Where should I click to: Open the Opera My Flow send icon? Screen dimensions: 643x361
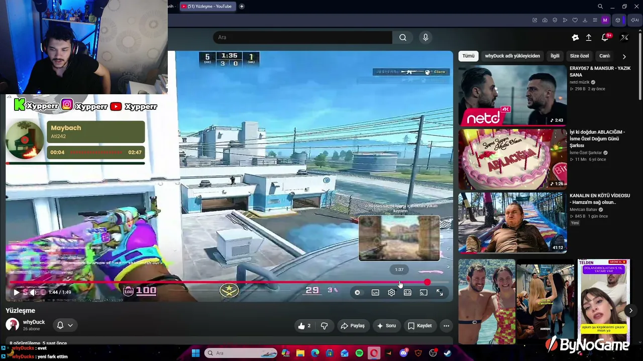(565, 20)
